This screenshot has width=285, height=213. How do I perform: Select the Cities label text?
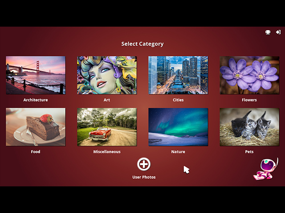178,100
